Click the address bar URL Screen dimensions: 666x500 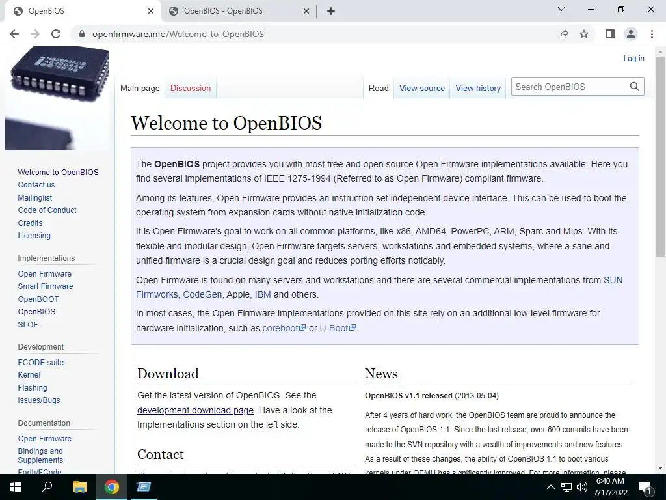[178, 34]
